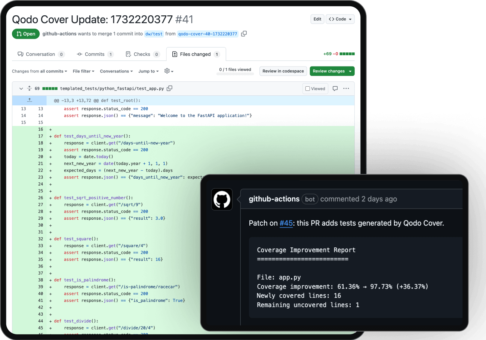
Task: Open the three-dot file options menu
Action: pyautogui.click(x=346, y=89)
